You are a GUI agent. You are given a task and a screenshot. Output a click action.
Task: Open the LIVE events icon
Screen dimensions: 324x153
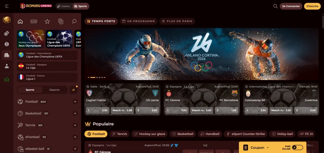click(34, 21)
